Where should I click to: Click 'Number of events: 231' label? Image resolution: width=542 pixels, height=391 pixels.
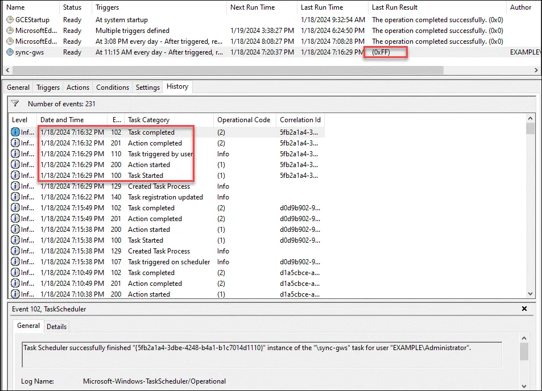[61, 103]
